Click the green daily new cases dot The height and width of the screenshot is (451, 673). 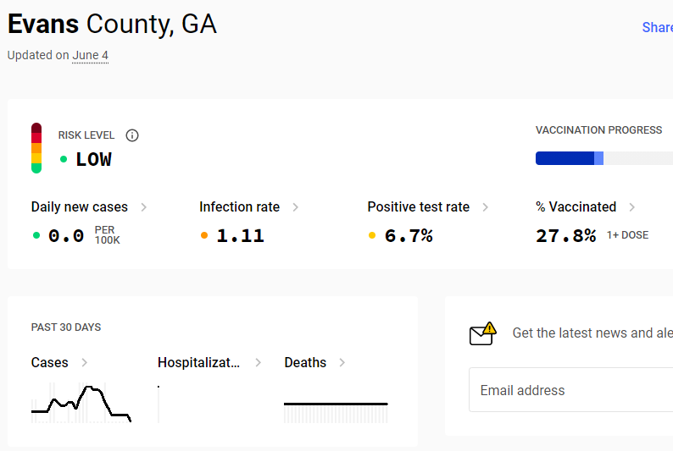36,235
